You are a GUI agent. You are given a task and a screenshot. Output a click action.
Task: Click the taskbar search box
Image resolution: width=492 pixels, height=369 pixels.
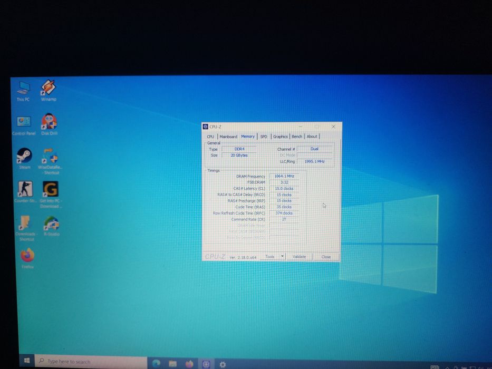(x=91, y=362)
